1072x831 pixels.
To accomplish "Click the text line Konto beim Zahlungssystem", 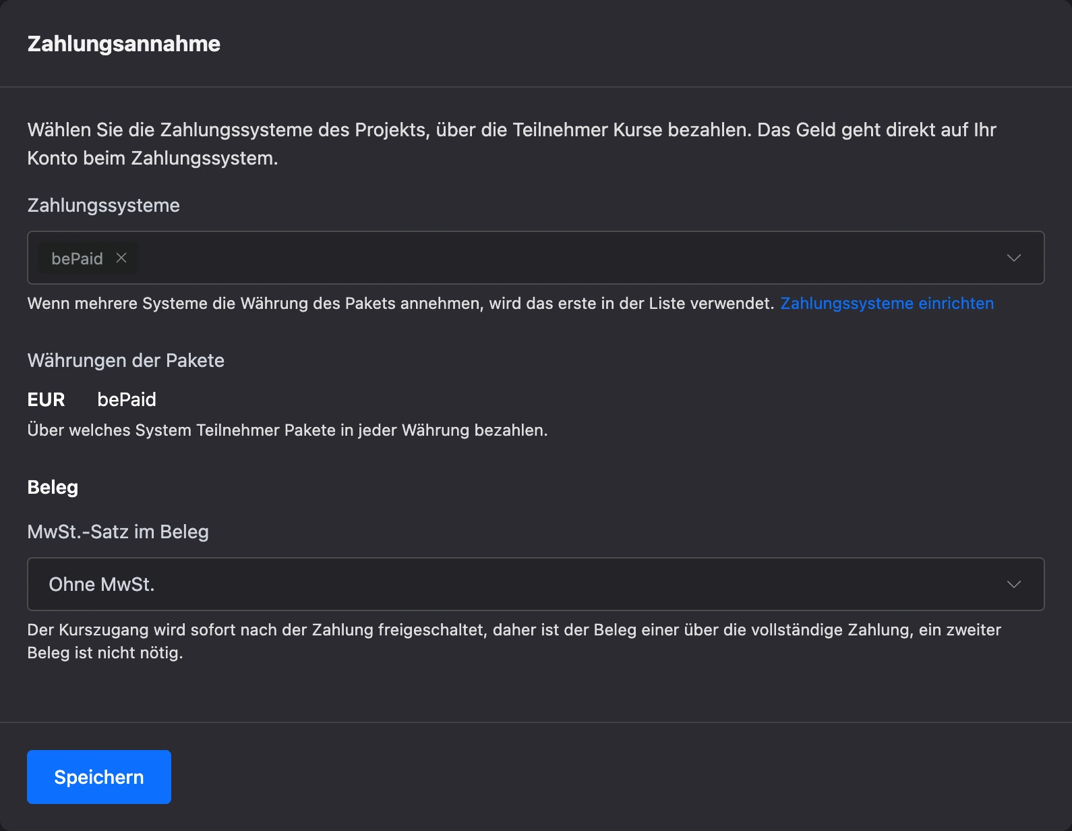I will (x=152, y=159).
